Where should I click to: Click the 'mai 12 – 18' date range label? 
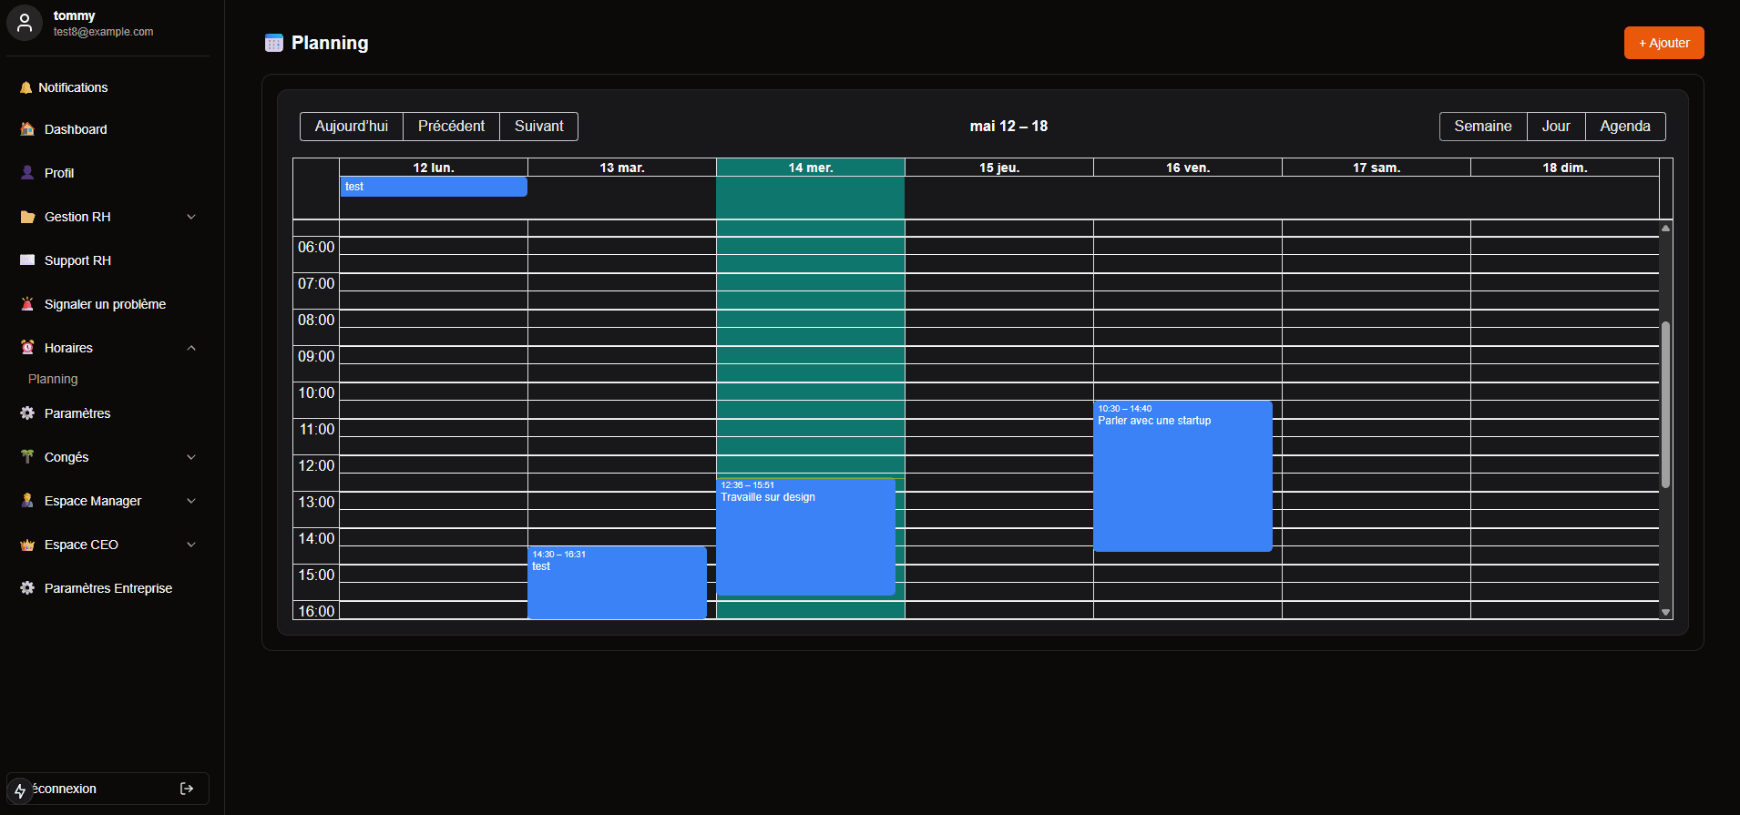[1008, 127]
